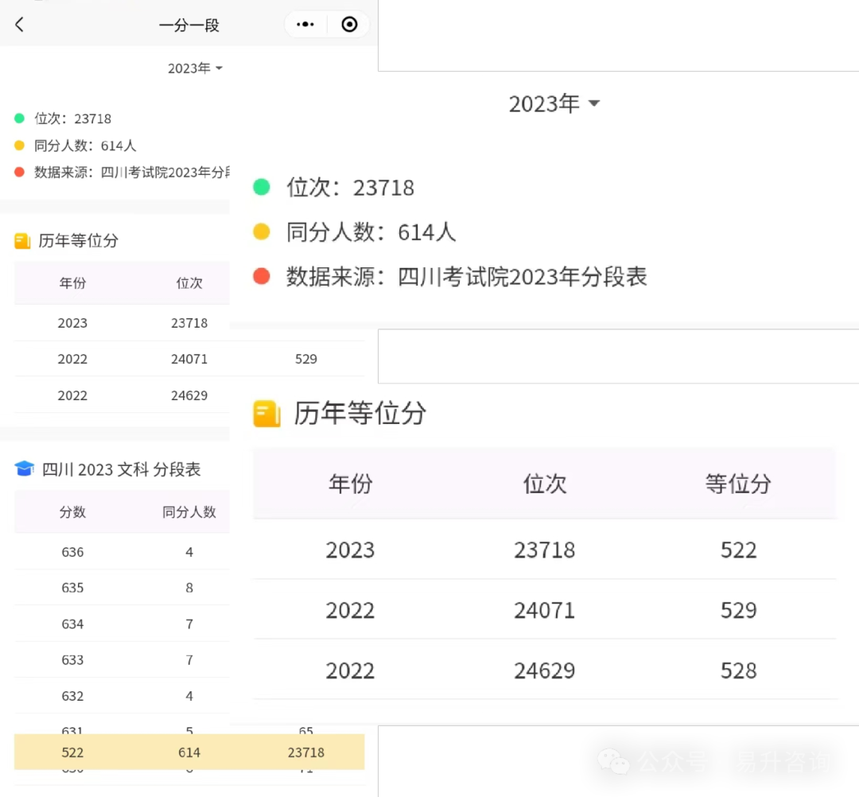This screenshot has width=859, height=797.
Task: Select small 数据来源 text on phone
Action: coord(131,173)
